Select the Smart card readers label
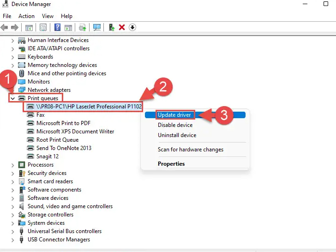This screenshot has width=336, height=252. [x=50, y=181]
